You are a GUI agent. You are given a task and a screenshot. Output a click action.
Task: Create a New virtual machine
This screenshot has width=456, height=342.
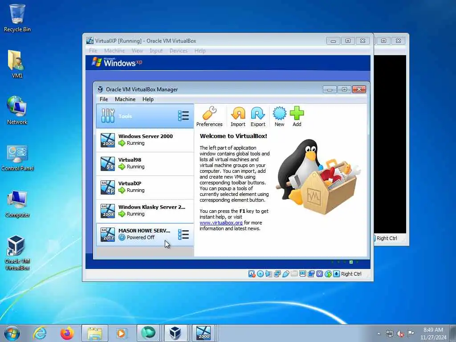(x=280, y=117)
